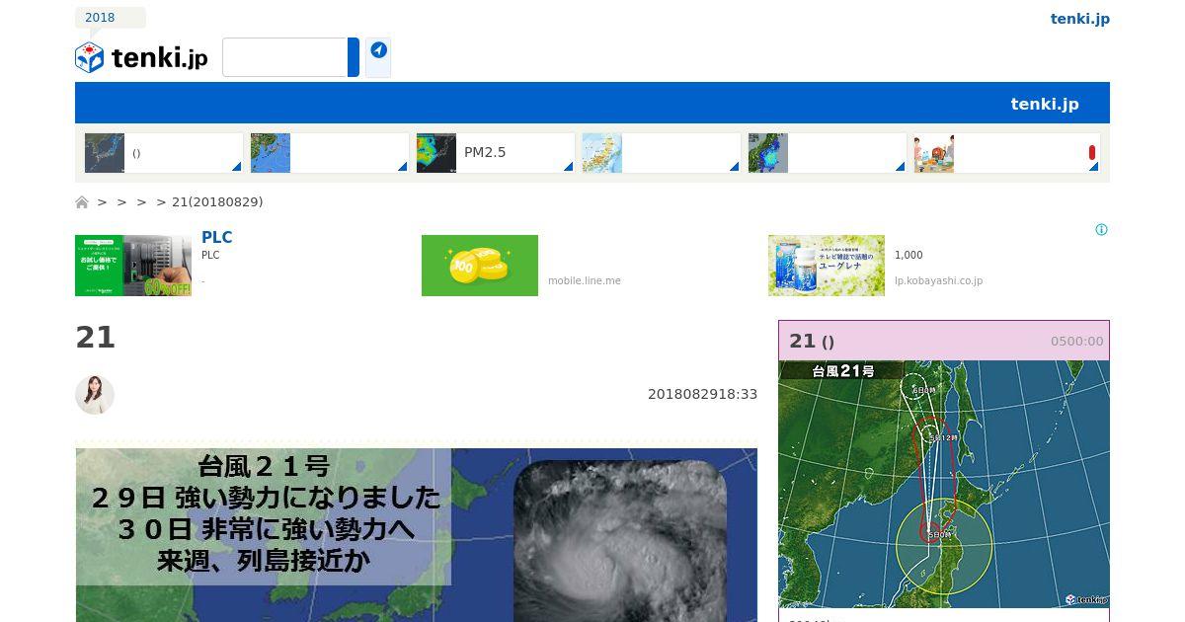
Task: Click the 0500:00 time text in sidebar
Action: [1076, 342]
